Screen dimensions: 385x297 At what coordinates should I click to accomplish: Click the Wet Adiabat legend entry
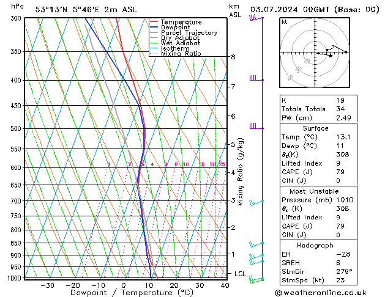pyautogui.click(x=181, y=43)
